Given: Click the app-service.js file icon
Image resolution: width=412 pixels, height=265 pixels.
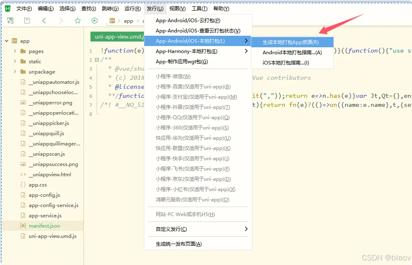Looking at the screenshot, I should [23, 216].
